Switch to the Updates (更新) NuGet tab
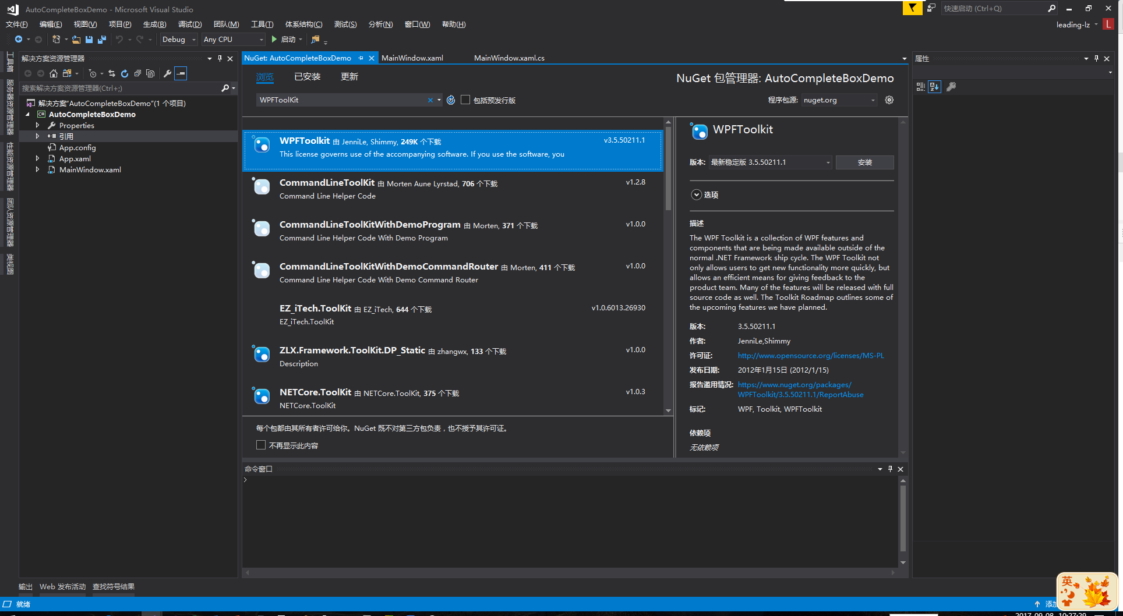The image size is (1123, 616). [x=349, y=77]
